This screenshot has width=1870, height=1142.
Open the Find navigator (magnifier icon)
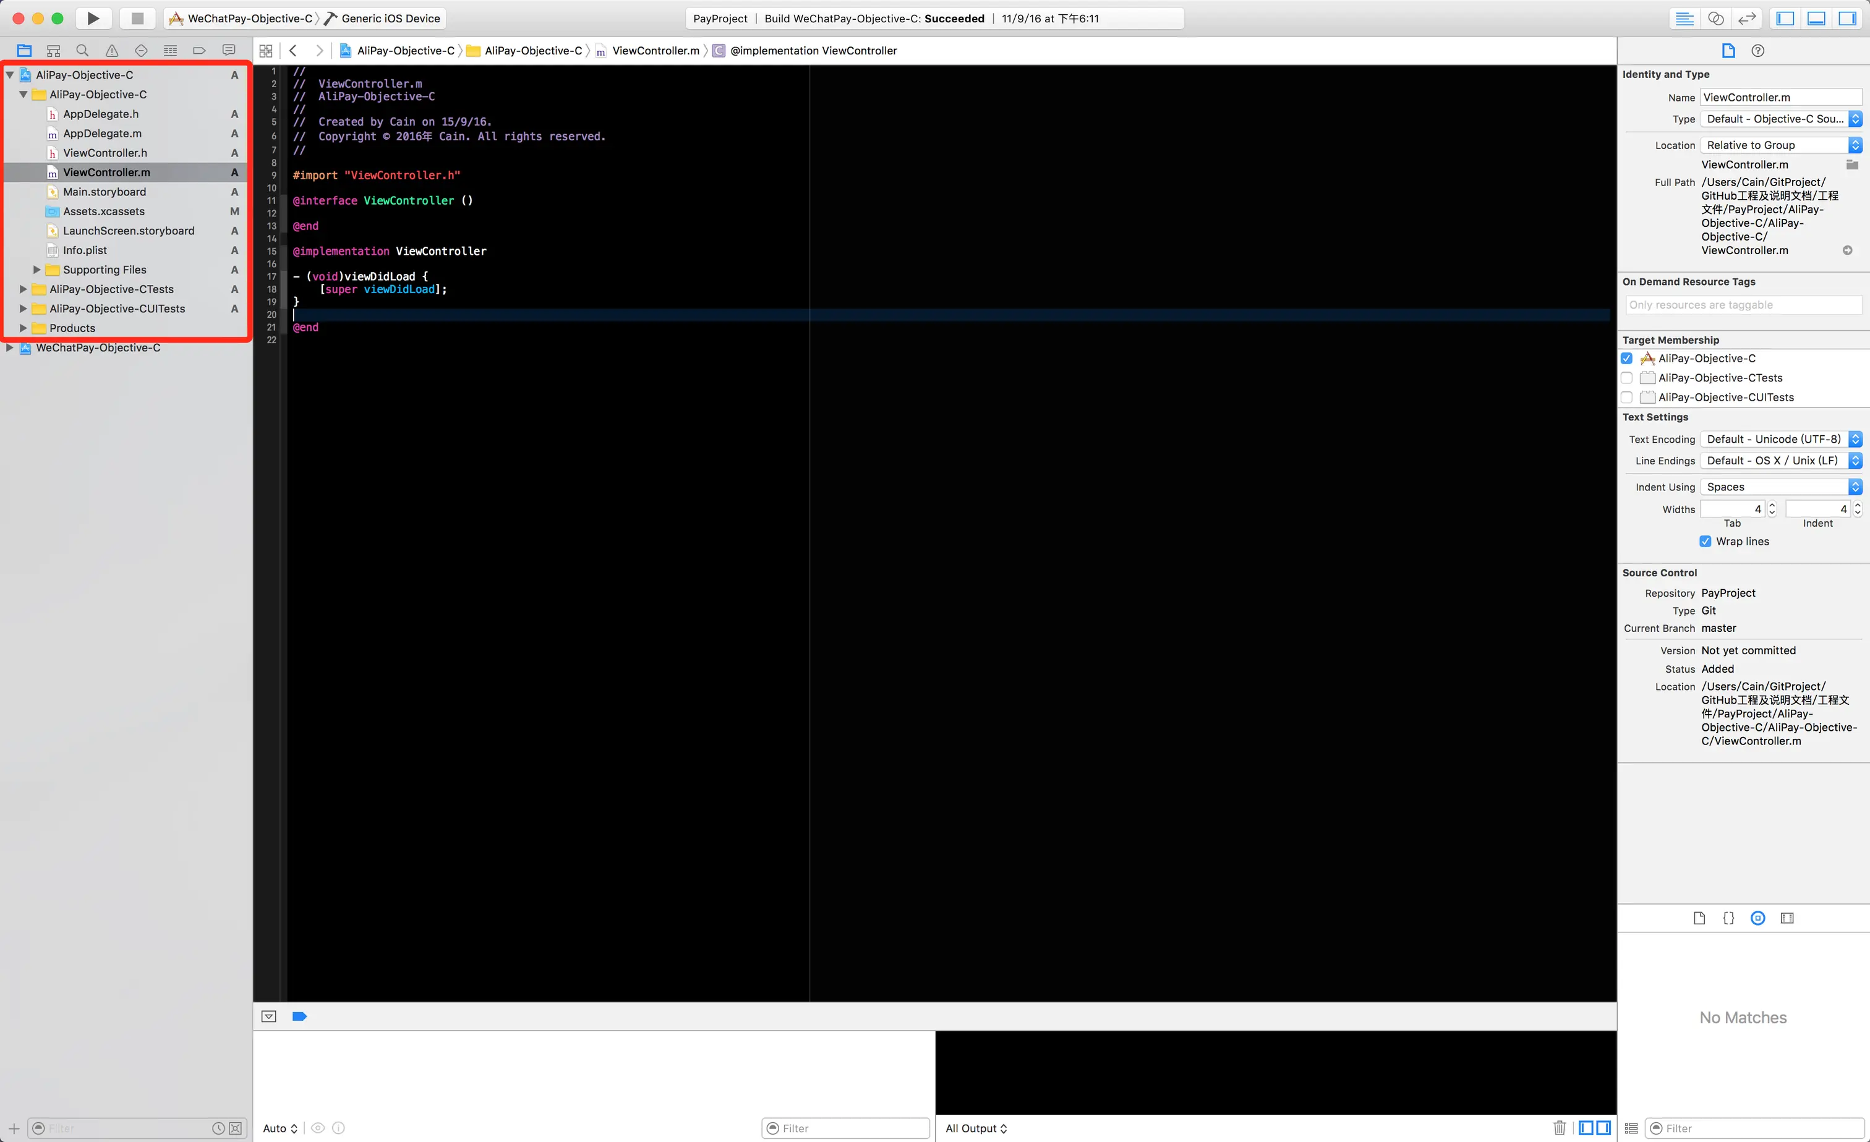[x=82, y=51]
